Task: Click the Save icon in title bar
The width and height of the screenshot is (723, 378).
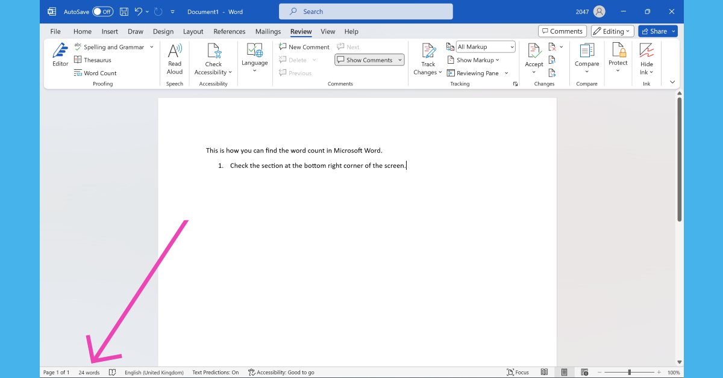Action: [124, 11]
